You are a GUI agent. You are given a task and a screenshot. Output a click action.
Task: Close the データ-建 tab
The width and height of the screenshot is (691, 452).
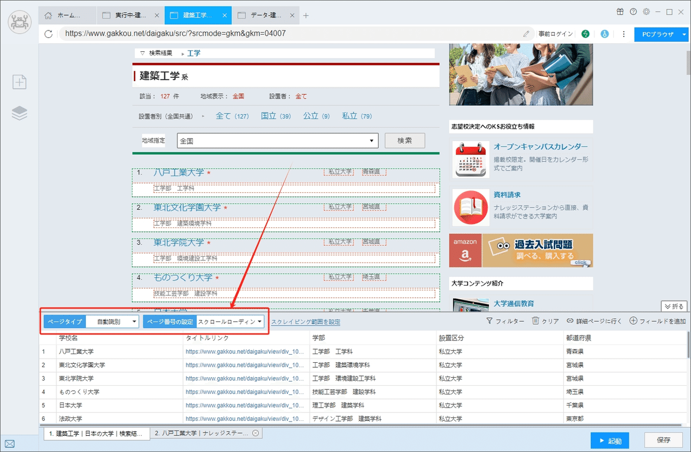point(291,16)
